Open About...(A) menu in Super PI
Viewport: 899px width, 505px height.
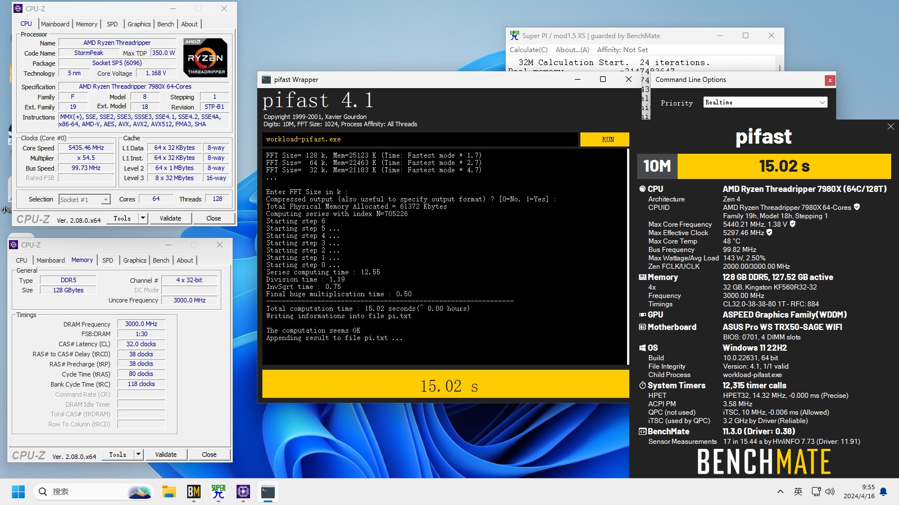pyautogui.click(x=572, y=50)
